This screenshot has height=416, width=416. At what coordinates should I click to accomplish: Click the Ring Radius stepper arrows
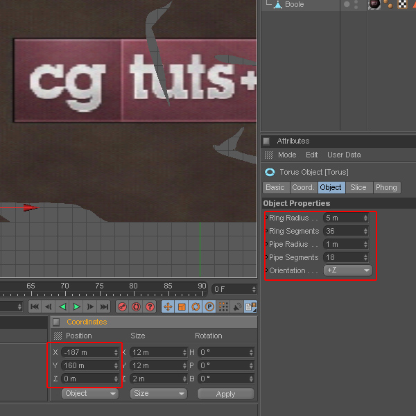pyautogui.click(x=365, y=218)
